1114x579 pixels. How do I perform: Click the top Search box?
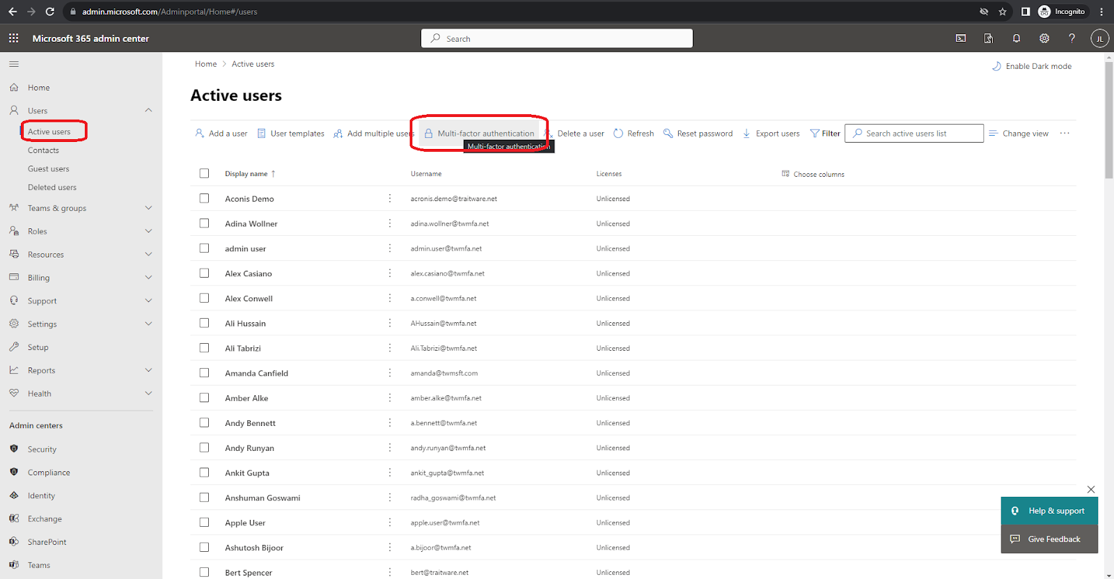(557, 38)
